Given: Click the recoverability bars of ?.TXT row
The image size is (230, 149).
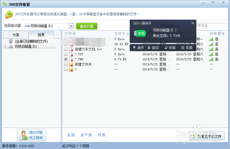Looking at the screenshot, I should click(211, 54).
